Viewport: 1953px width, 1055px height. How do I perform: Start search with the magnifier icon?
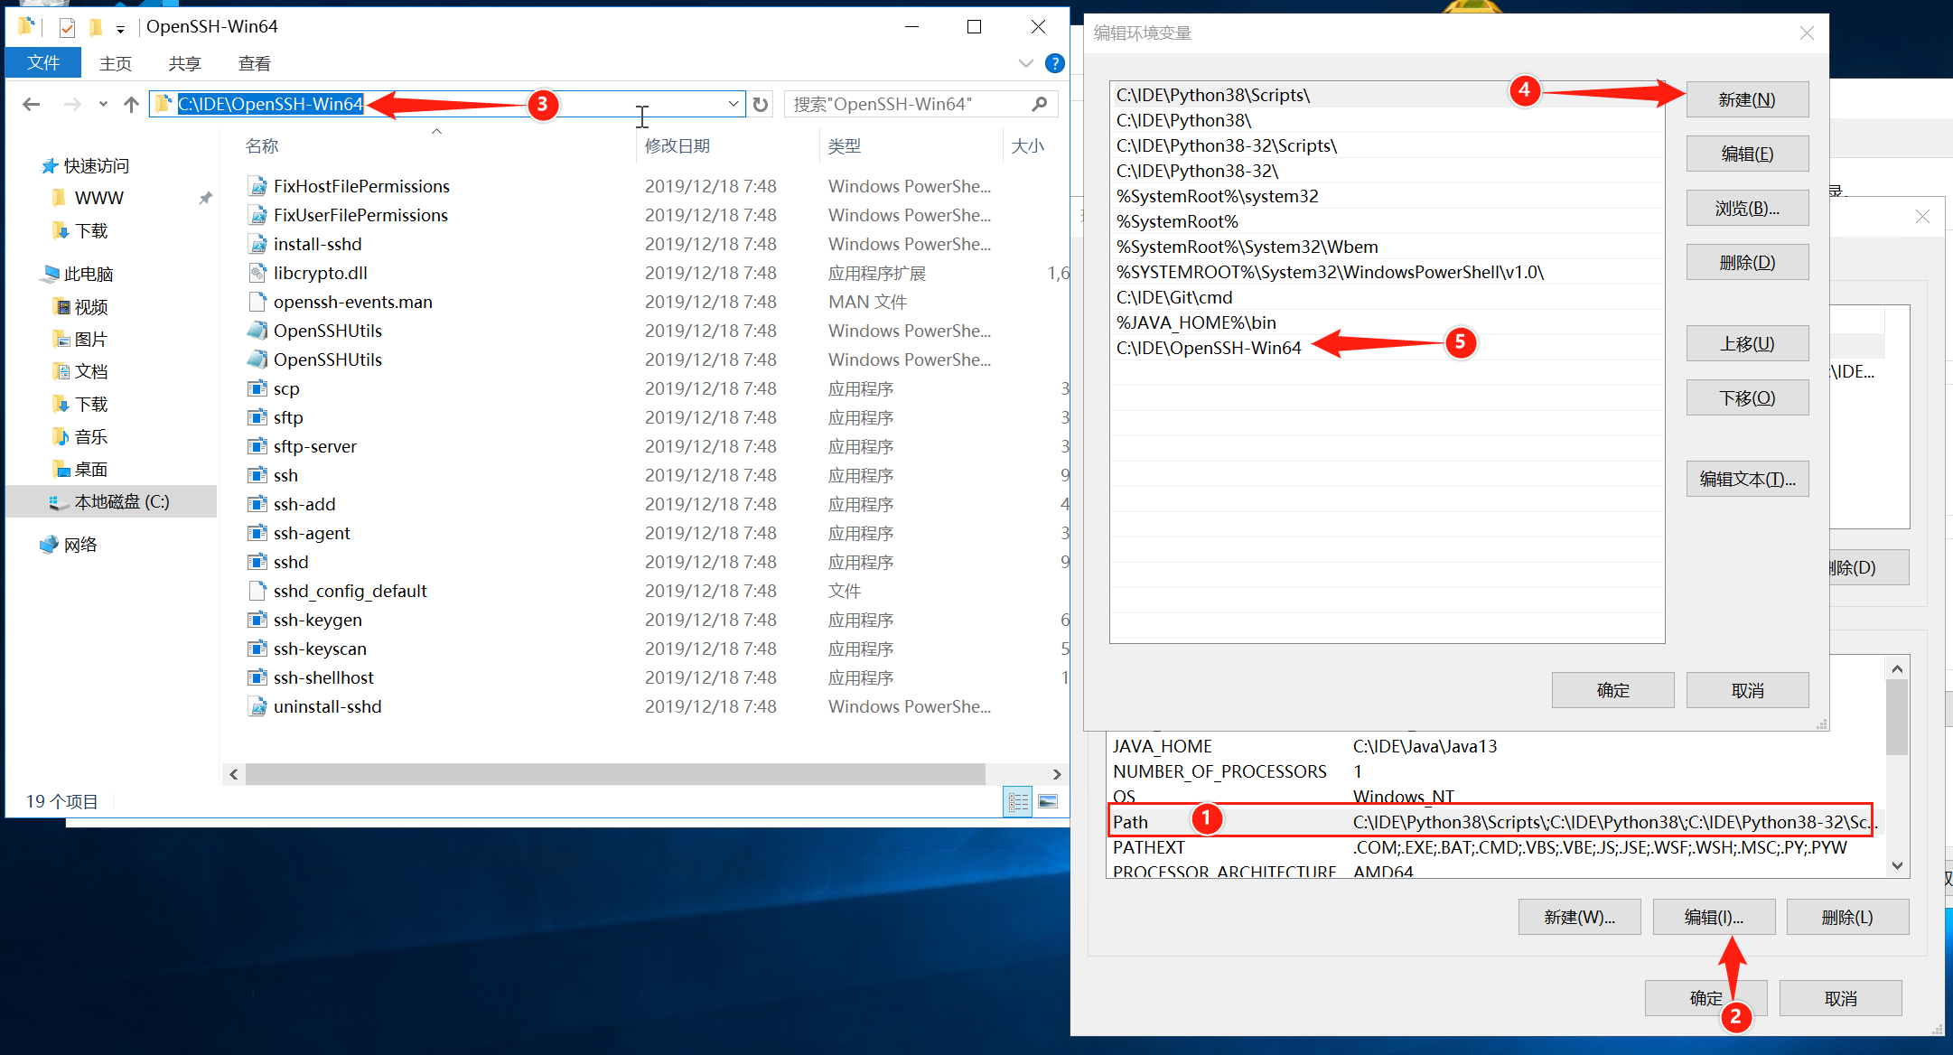[x=1040, y=104]
